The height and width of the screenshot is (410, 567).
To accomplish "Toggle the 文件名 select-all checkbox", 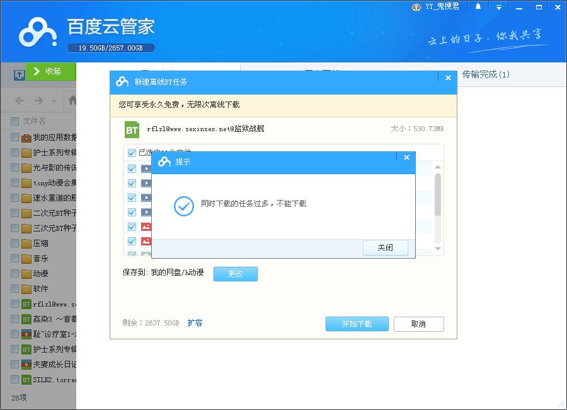I will tap(14, 121).
